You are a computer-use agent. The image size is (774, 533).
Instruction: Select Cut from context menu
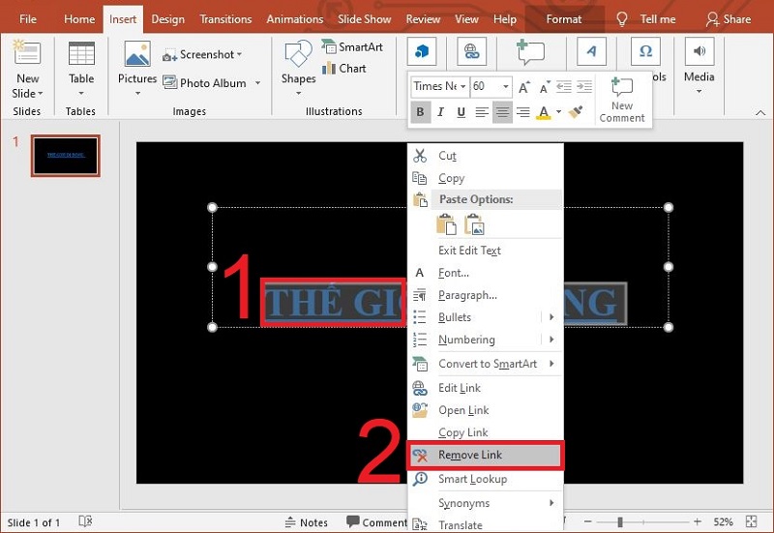click(486, 156)
